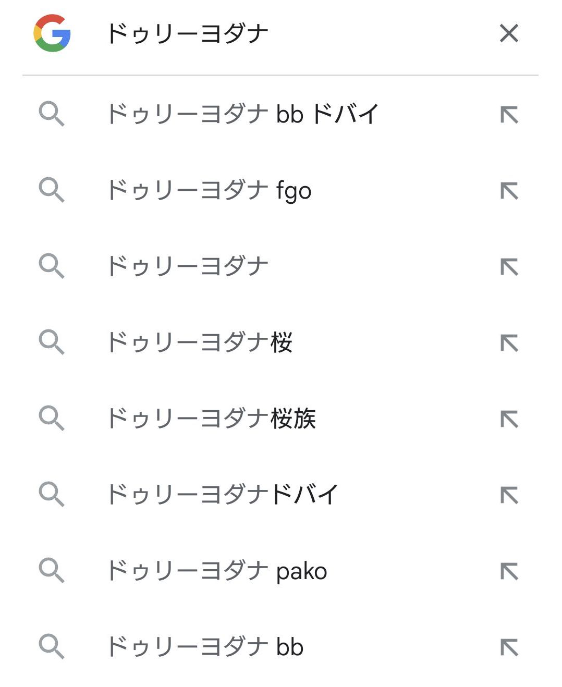Tap the fill arrow for "ドゥリーヨダナ桜"

pyautogui.click(x=509, y=343)
